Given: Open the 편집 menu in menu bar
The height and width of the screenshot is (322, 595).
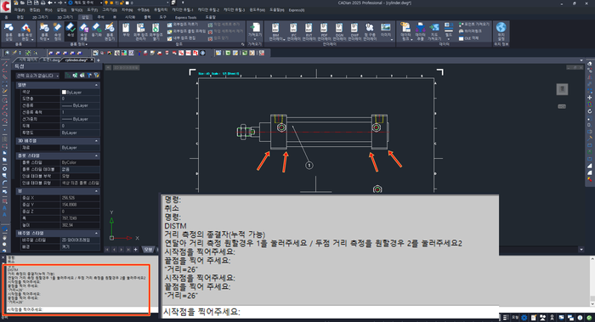Looking at the screenshot, I should pos(35,10).
